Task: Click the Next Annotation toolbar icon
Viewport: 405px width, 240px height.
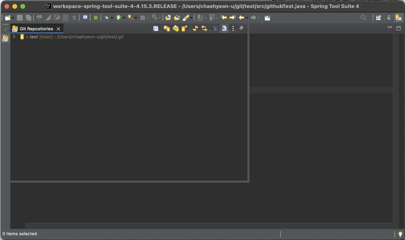Action: click(200, 18)
